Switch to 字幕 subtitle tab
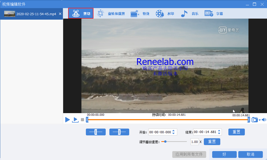Screen dimensions: 267x160 pyautogui.click(x=214, y=14)
